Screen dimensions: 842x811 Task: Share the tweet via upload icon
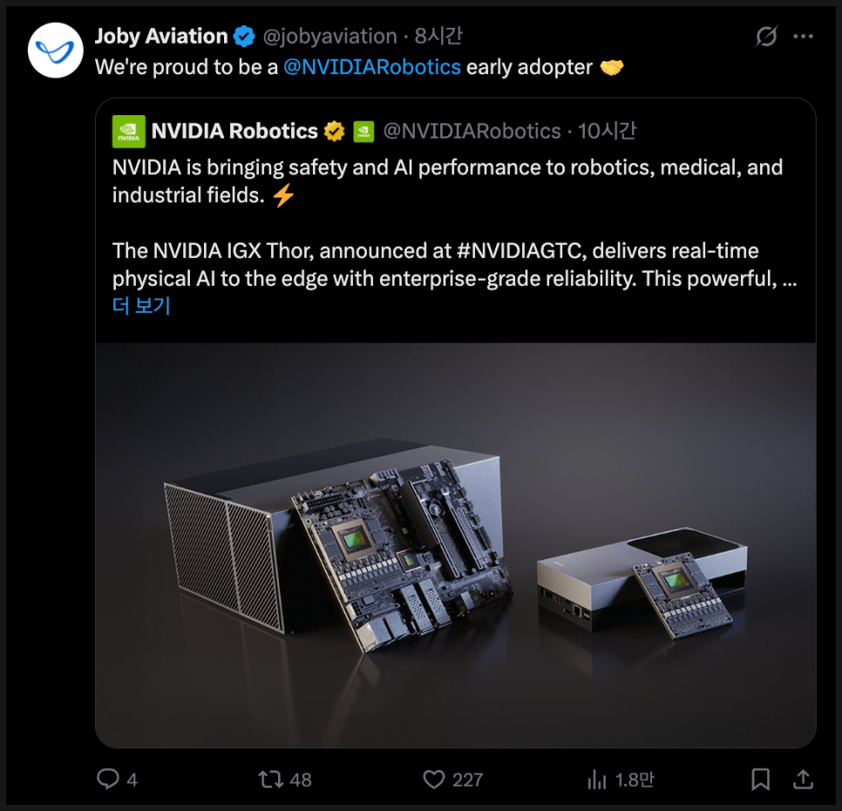(803, 779)
